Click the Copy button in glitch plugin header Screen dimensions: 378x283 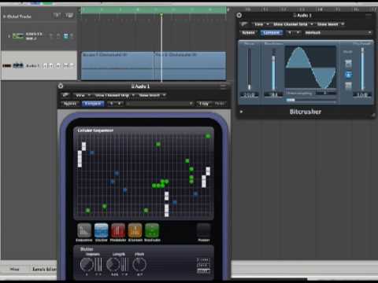(204, 104)
